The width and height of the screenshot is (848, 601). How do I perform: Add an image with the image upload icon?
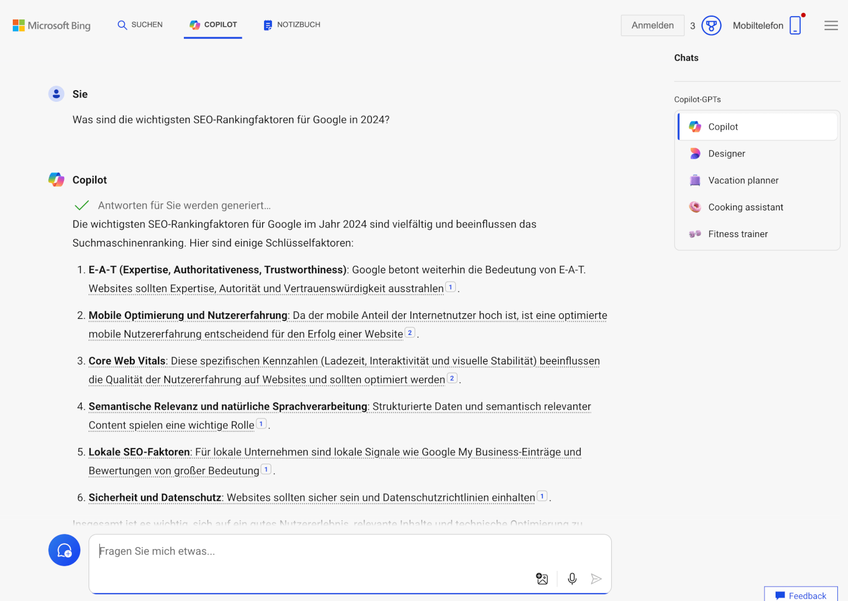point(542,579)
